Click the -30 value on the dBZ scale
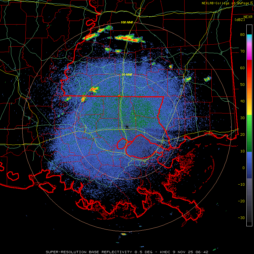254x254 pixels. 241,218
